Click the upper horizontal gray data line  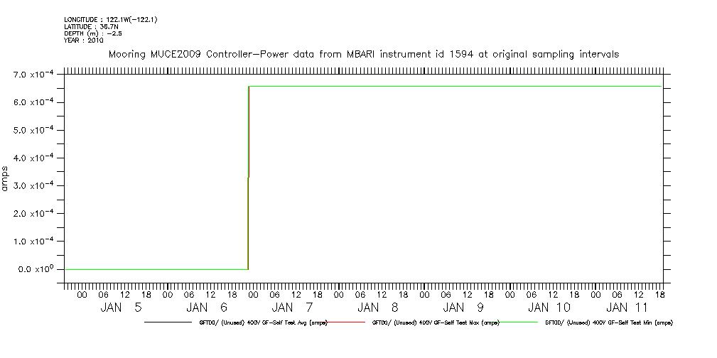point(455,87)
